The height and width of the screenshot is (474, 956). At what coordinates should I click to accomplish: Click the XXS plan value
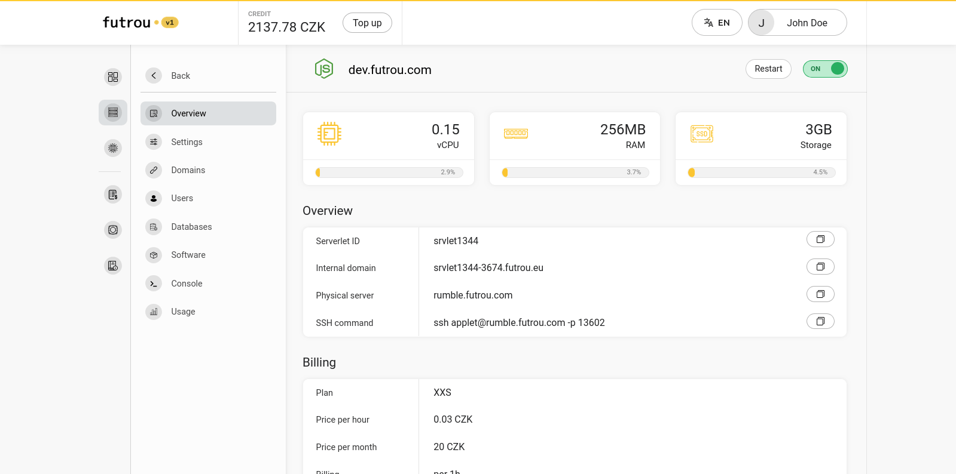pos(442,392)
